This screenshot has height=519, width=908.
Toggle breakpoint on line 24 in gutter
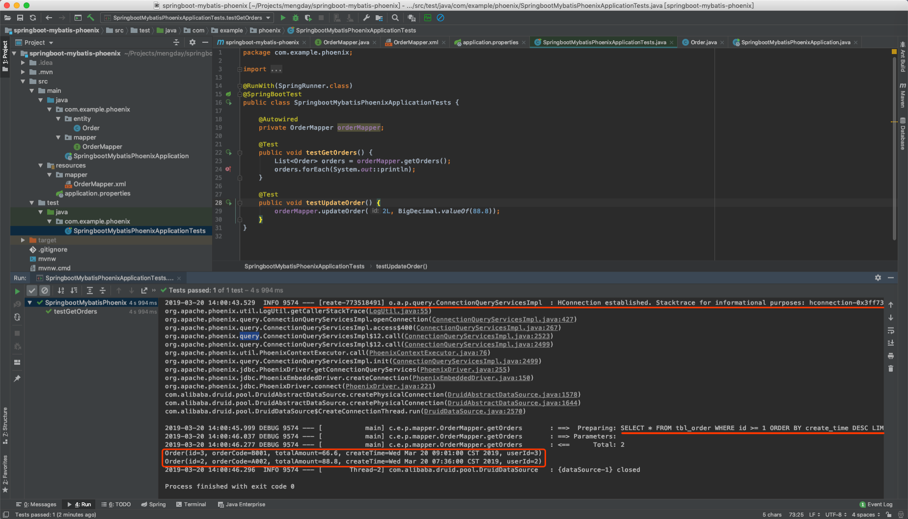228,169
